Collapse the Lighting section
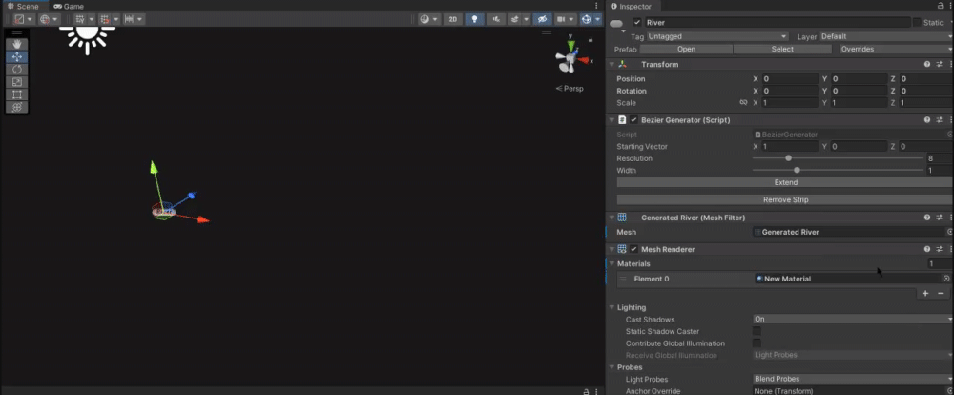Viewport: 954px width, 395px height. pos(612,307)
